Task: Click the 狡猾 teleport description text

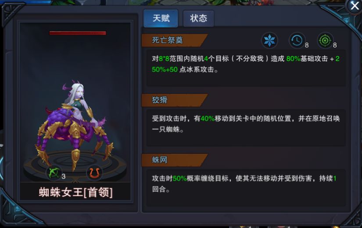Action: (x=246, y=124)
